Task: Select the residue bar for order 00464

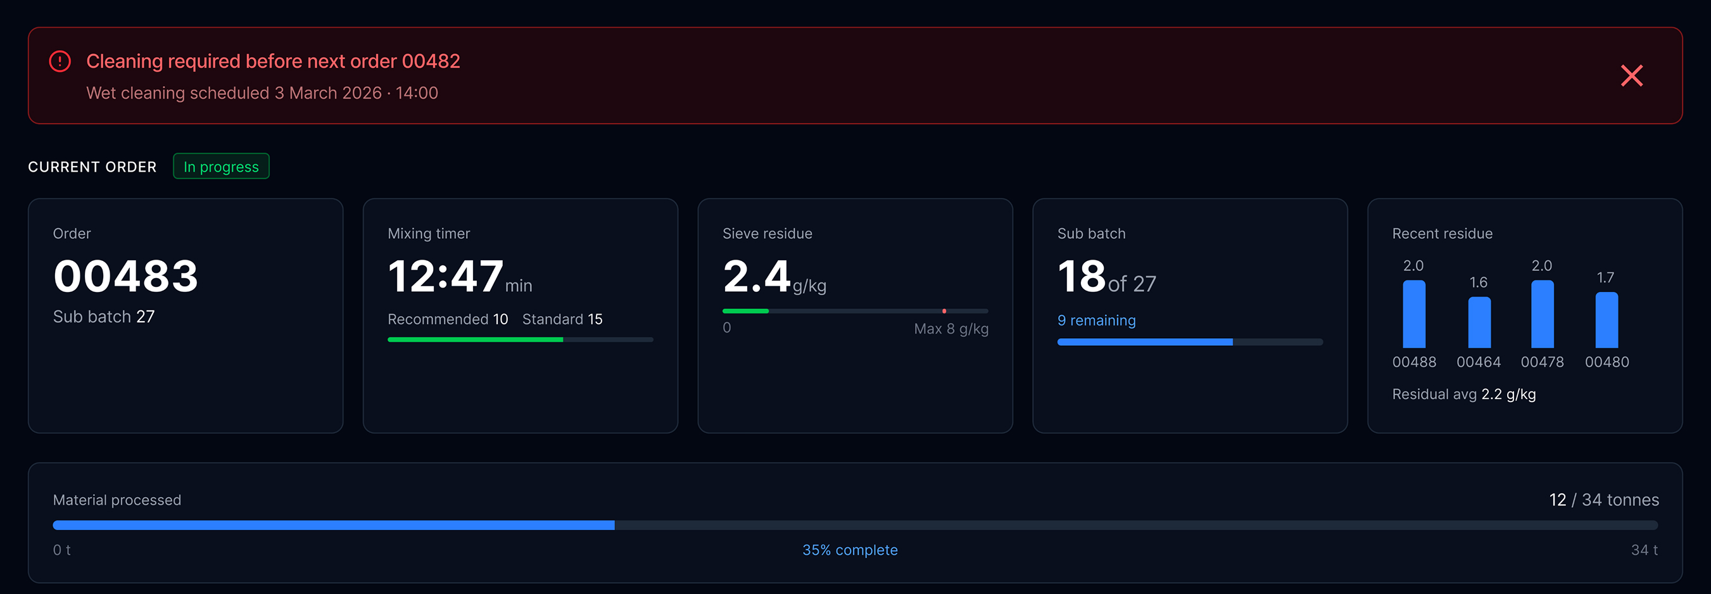Action: (x=1479, y=322)
